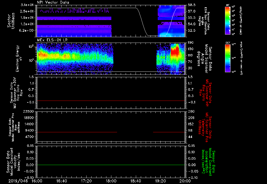Click the red hot spot in electron spectrogram
The image size is (267, 184).
[x=175, y=51]
